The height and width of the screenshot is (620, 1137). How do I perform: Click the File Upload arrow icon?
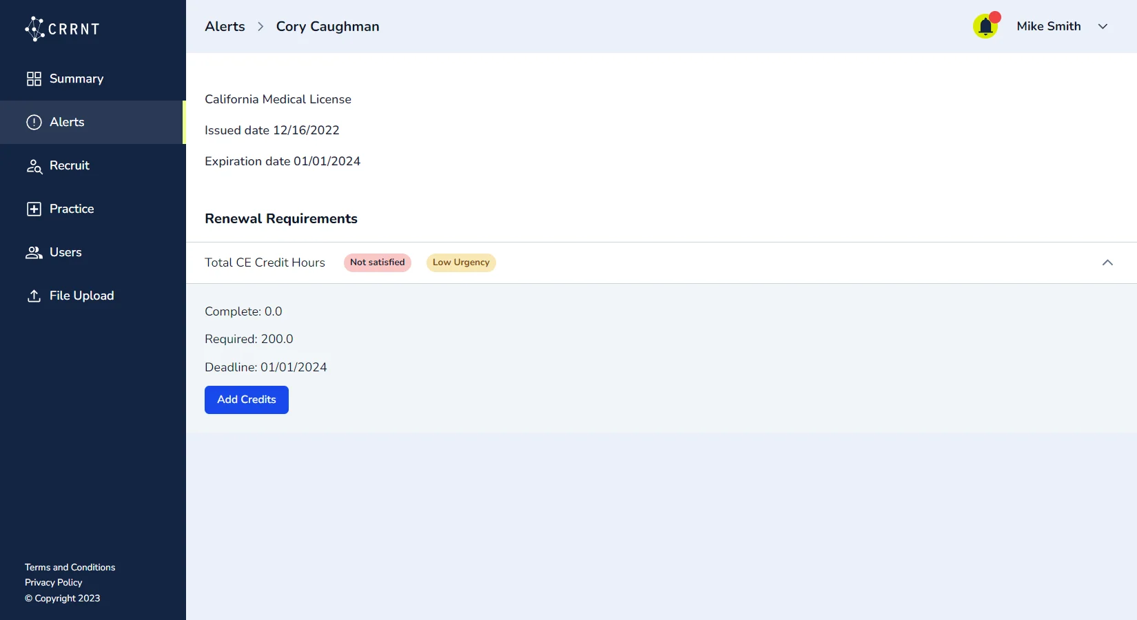coord(34,296)
